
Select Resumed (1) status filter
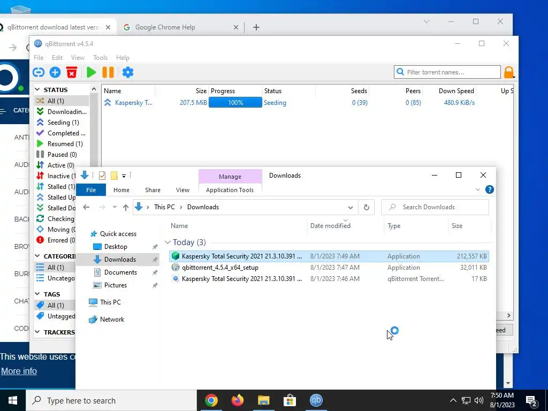pyautogui.click(x=62, y=143)
